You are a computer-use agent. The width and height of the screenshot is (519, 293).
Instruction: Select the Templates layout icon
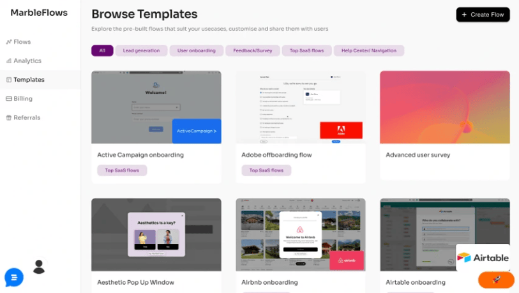click(9, 80)
